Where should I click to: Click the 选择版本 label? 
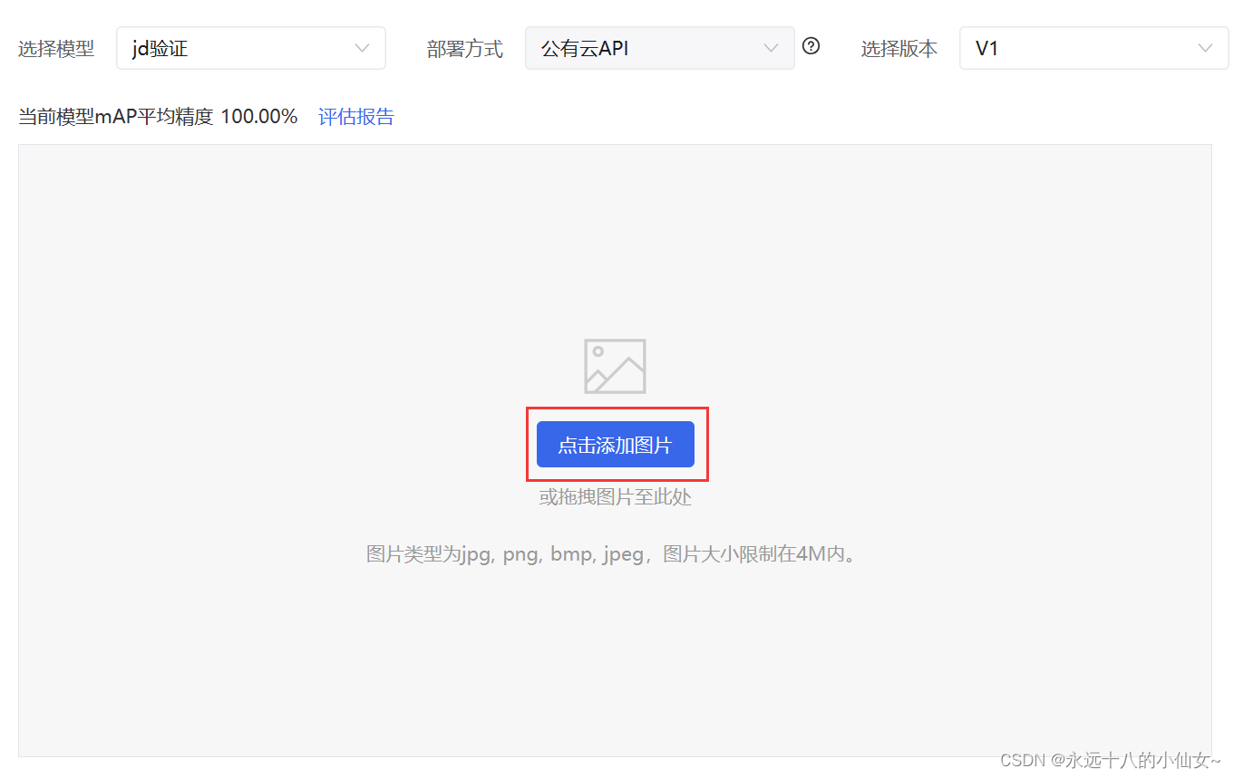click(899, 49)
